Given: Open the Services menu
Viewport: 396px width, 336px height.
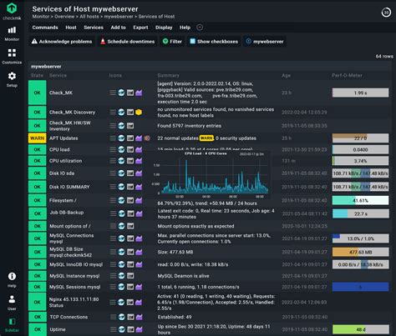Looking at the screenshot, I should [94, 28].
